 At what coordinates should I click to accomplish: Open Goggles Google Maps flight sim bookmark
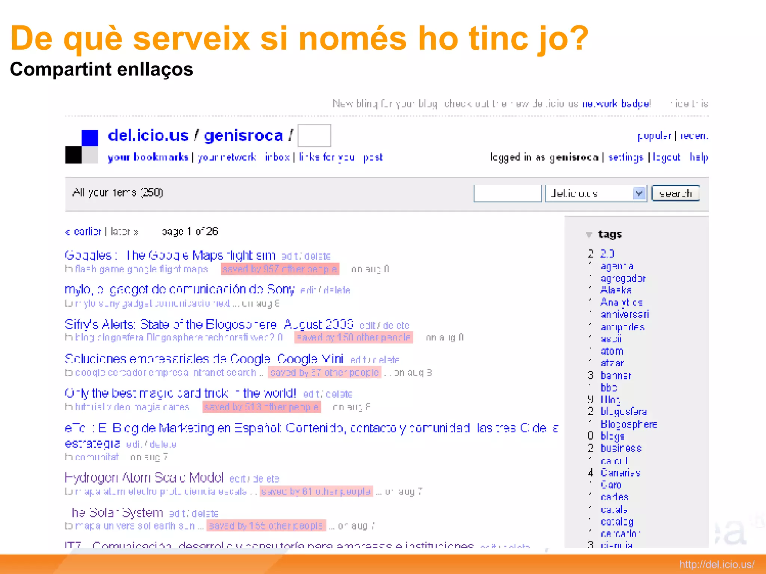click(170, 255)
